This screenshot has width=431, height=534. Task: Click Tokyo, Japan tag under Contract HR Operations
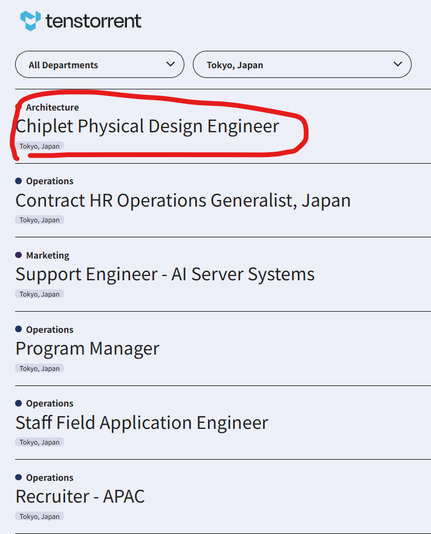click(x=39, y=220)
